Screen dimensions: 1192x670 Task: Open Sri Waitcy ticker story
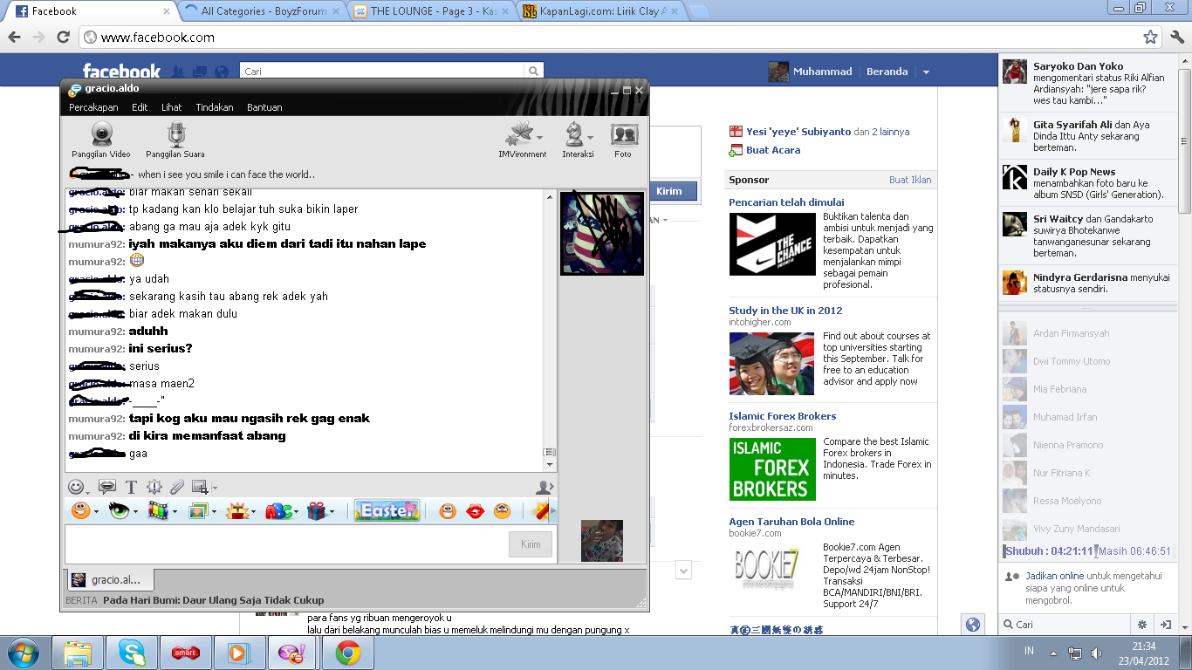pos(1088,236)
